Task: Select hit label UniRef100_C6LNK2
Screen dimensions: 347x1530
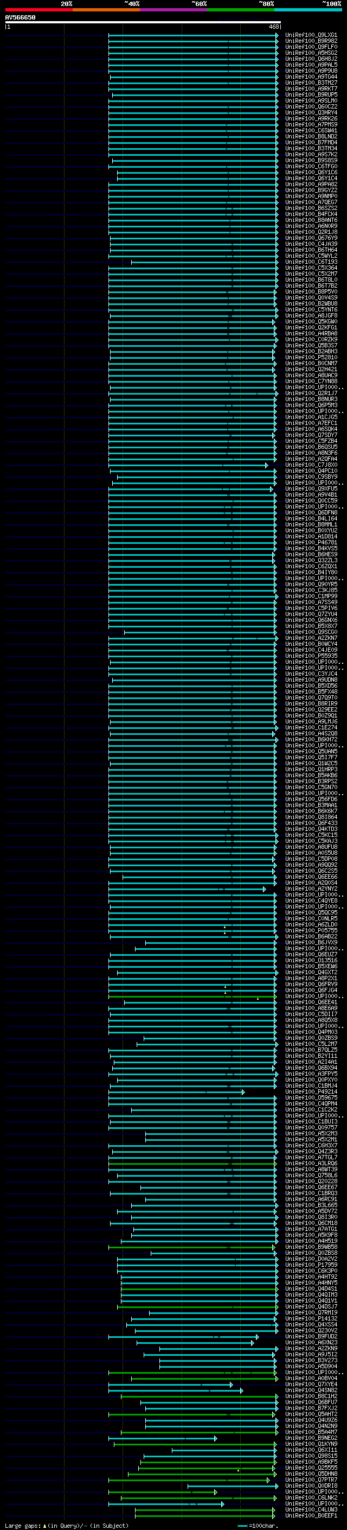Action: 311,1497
